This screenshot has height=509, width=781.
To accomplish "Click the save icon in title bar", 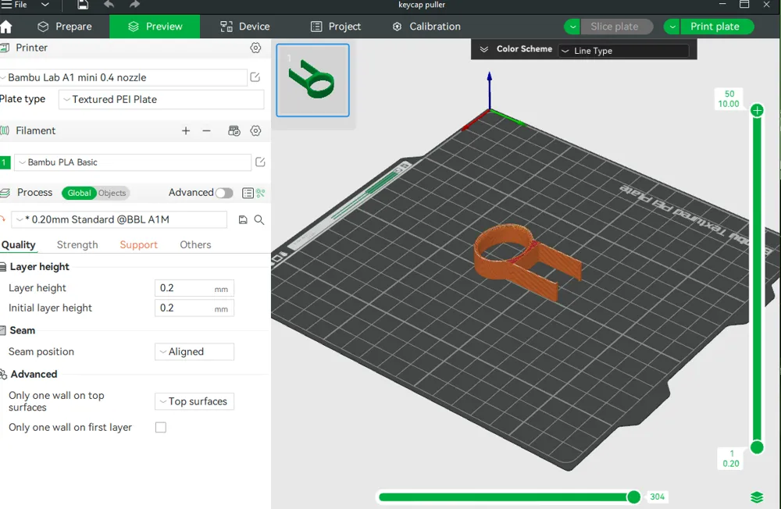I will (83, 5).
